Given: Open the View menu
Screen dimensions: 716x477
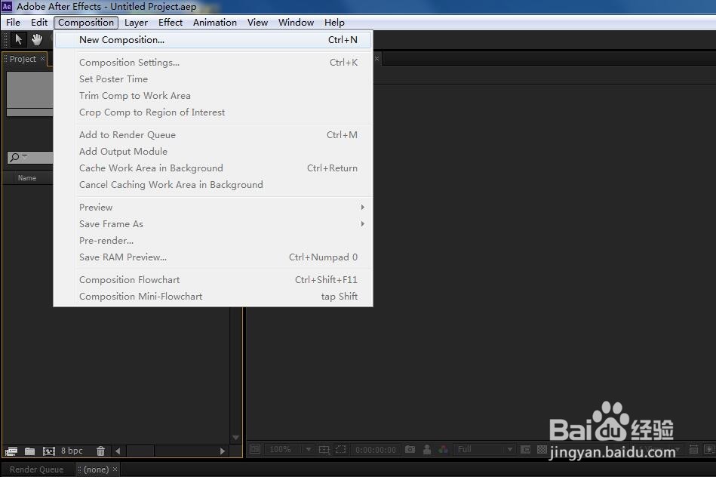Looking at the screenshot, I should point(257,23).
